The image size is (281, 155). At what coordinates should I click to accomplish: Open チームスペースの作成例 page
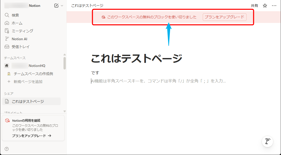[x=33, y=74]
